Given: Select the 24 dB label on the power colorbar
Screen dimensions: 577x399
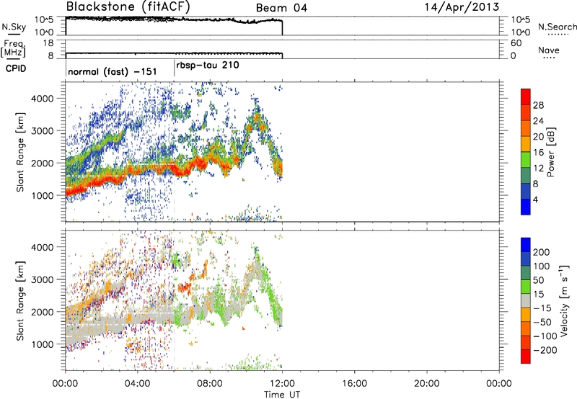Looking at the screenshot, I should (x=538, y=121).
